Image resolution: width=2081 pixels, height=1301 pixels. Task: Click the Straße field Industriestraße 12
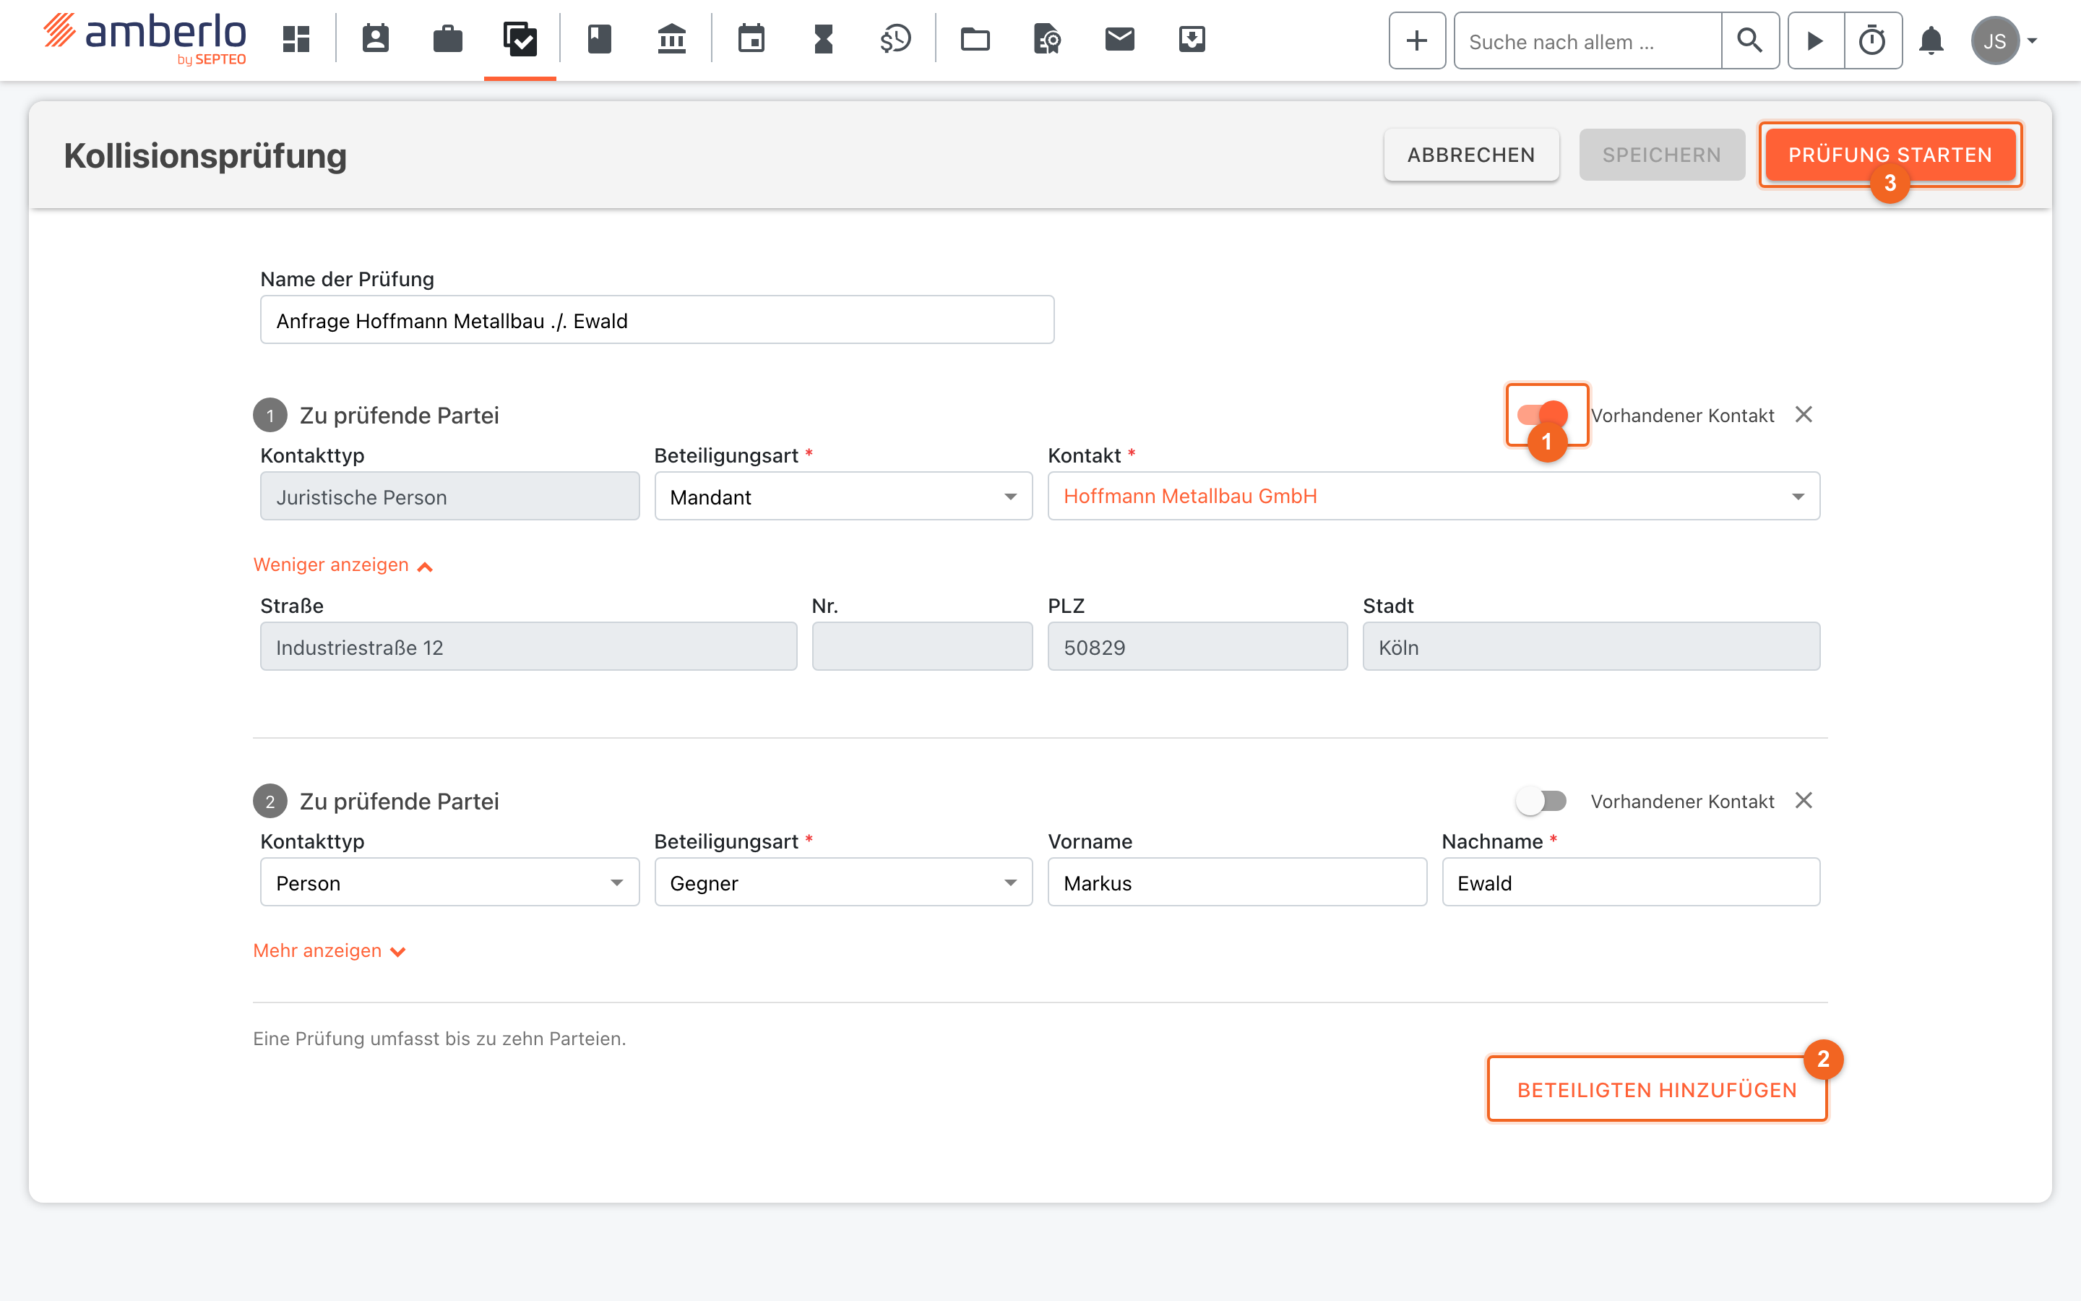(x=529, y=647)
